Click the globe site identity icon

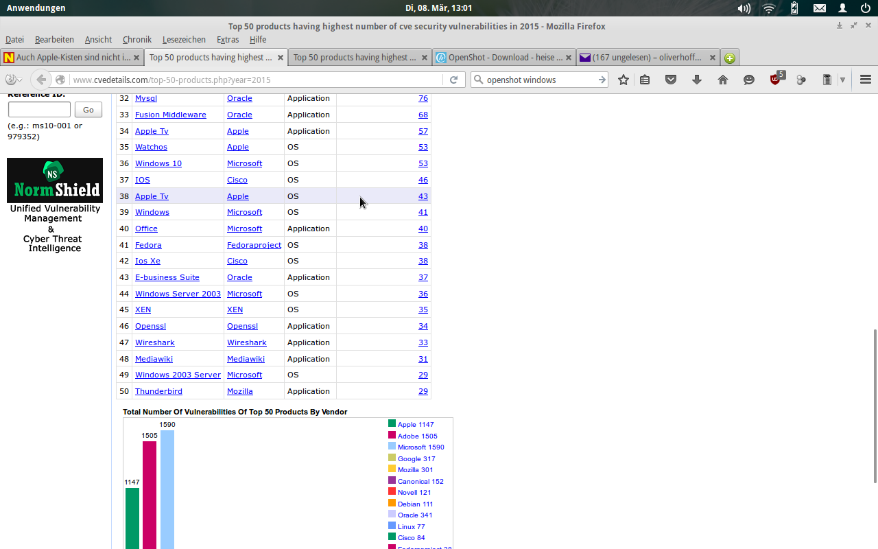coord(60,80)
